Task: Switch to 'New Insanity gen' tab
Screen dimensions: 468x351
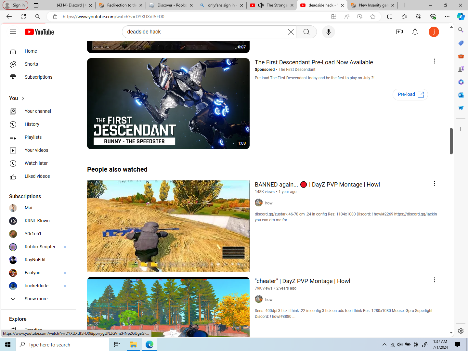Action: point(372,5)
